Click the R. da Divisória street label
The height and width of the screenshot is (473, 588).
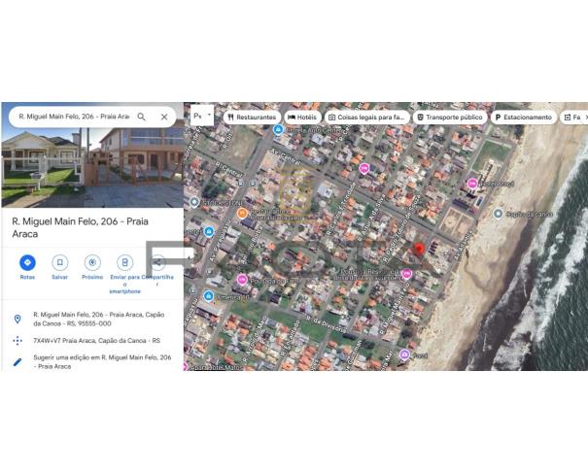pos(326,324)
